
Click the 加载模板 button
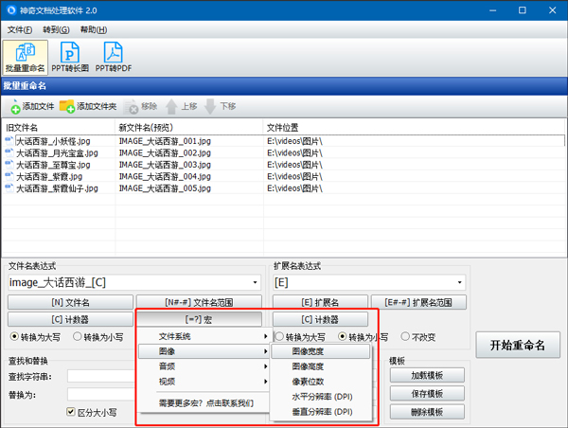[427, 375]
